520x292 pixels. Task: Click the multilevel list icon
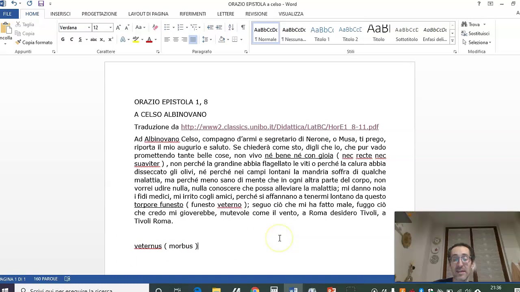(x=194, y=27)
